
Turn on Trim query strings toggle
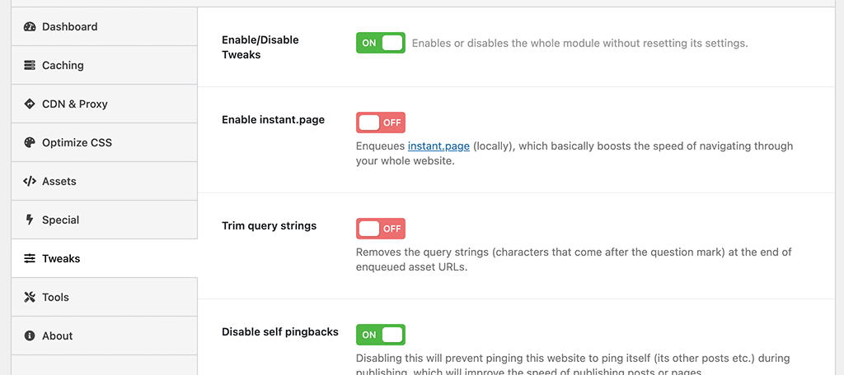(x=381, y=229)
